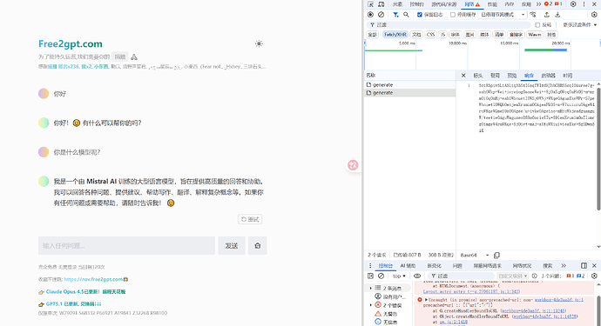Open the throttling mode dropdown
The image size is (601, 326).
point(503,15)
